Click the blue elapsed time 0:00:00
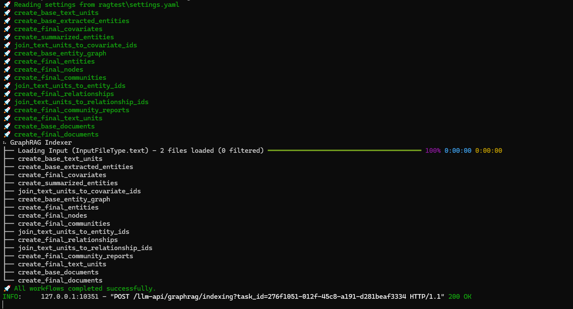This screenshot has height=309, width=573. pyautogui.click(x=458, y=151)
